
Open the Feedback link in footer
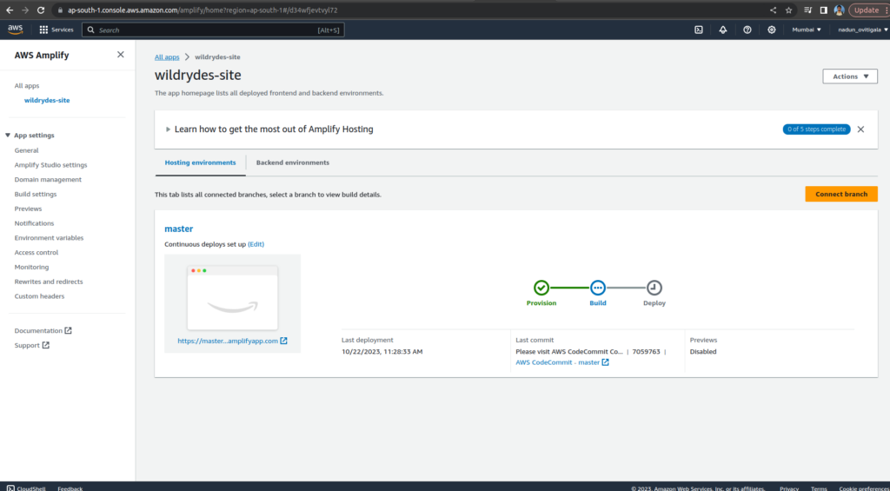click(x=70, y=488)
